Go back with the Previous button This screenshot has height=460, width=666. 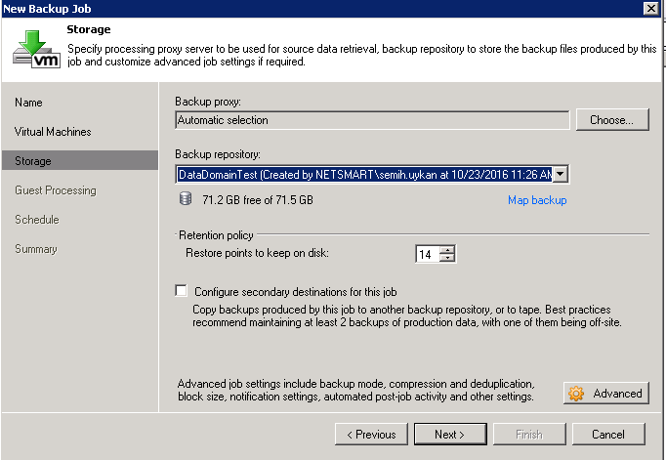[x=370, y=434]
